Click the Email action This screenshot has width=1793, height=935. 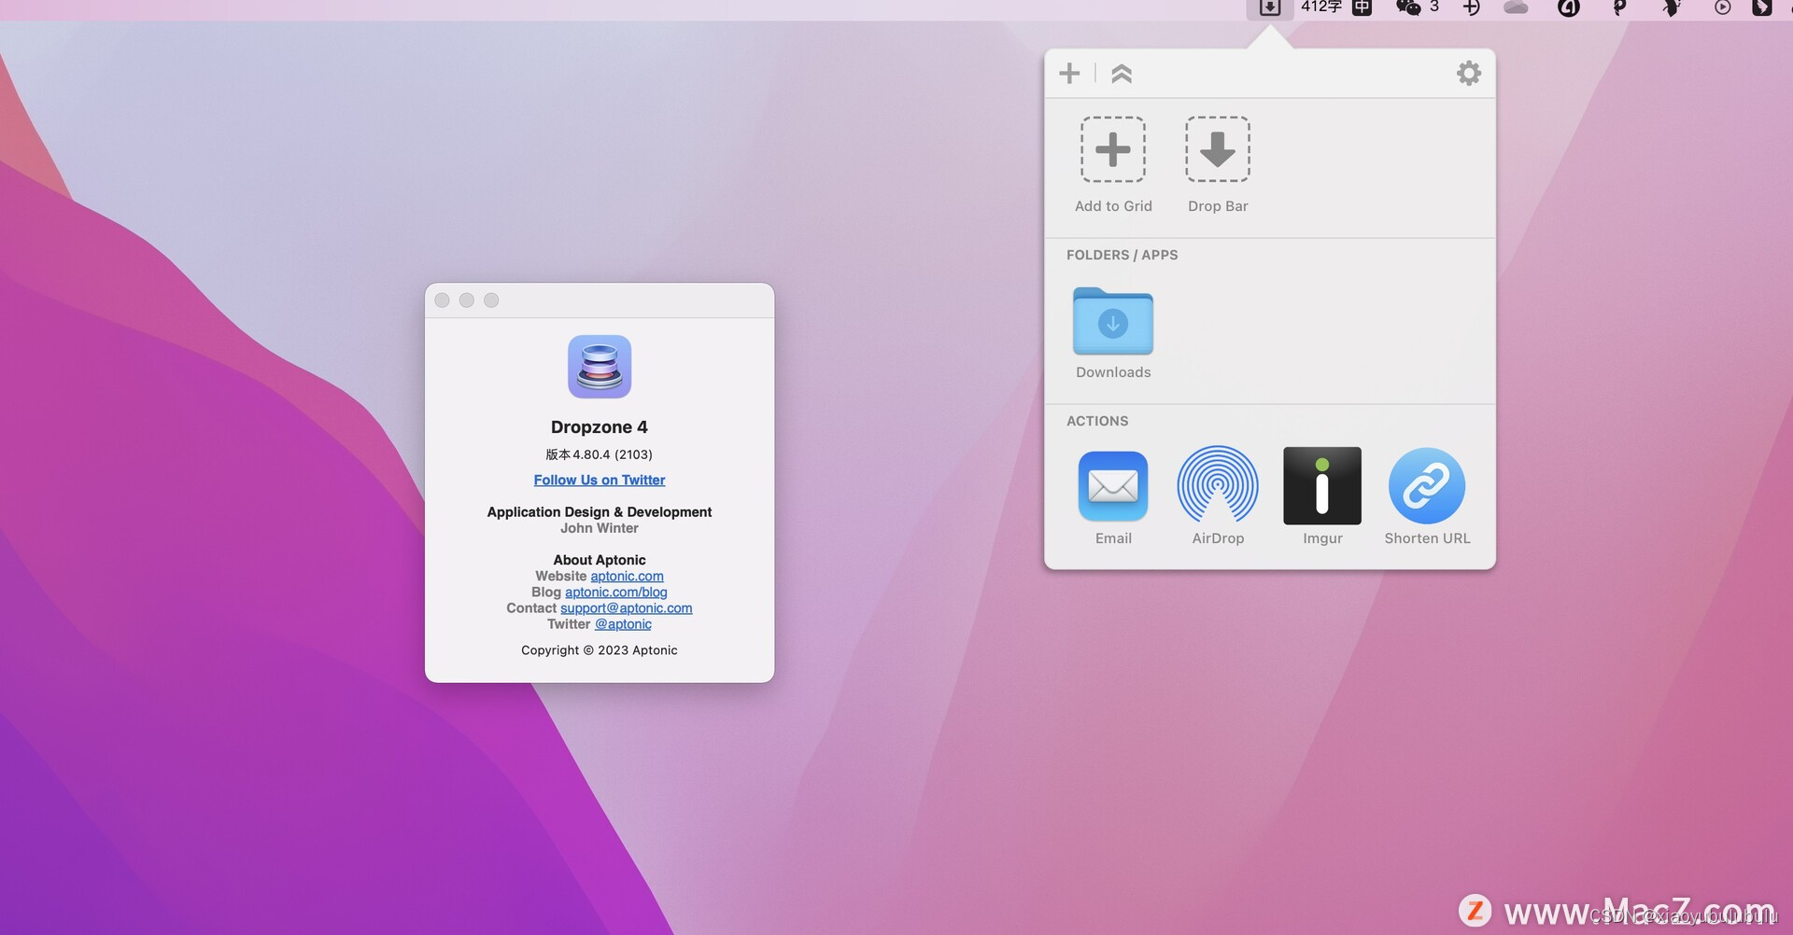(1113, 496)
